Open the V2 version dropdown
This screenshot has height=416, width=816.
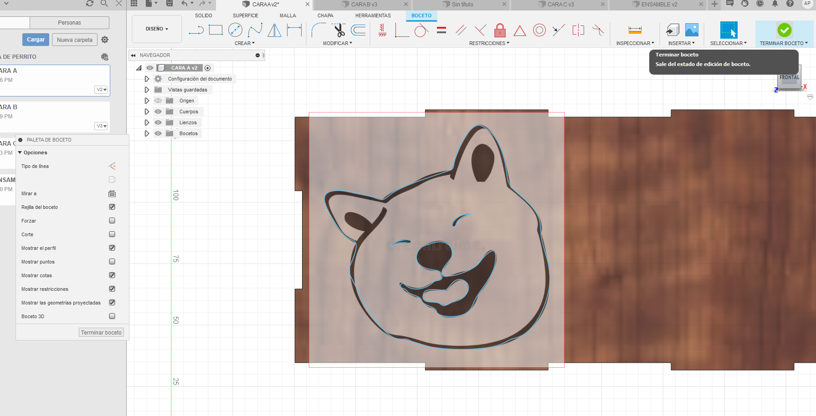click(101, 90)
